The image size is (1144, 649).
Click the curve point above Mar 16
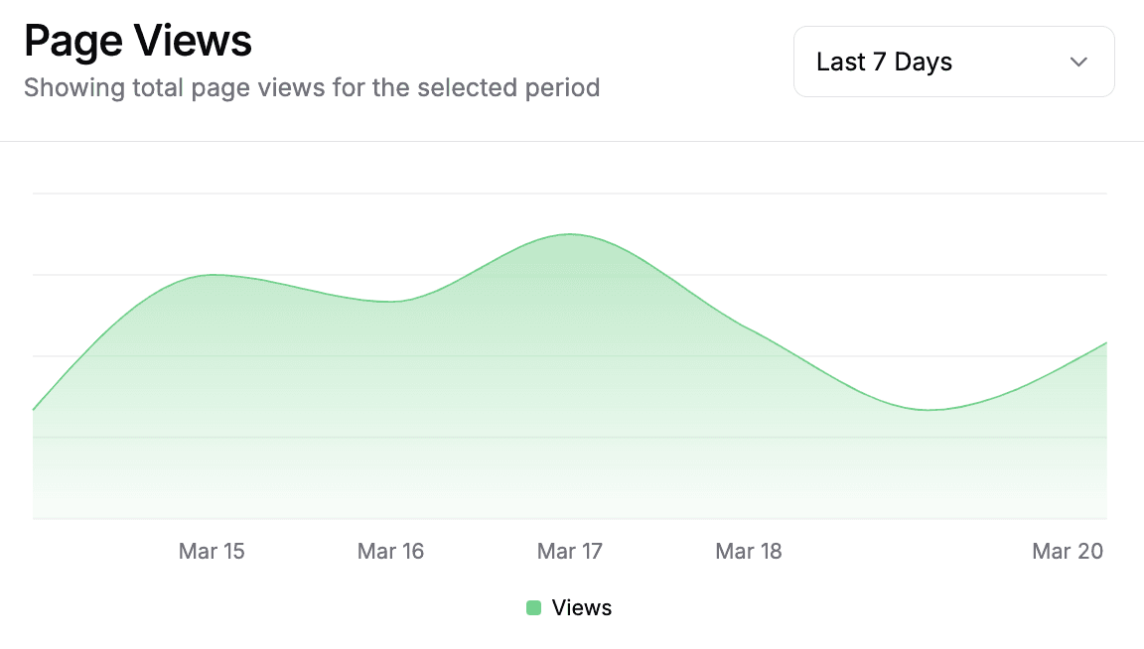(390, 302)
